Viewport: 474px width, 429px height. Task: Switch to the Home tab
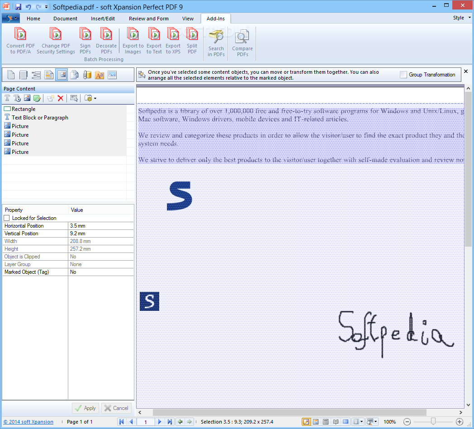33,19
